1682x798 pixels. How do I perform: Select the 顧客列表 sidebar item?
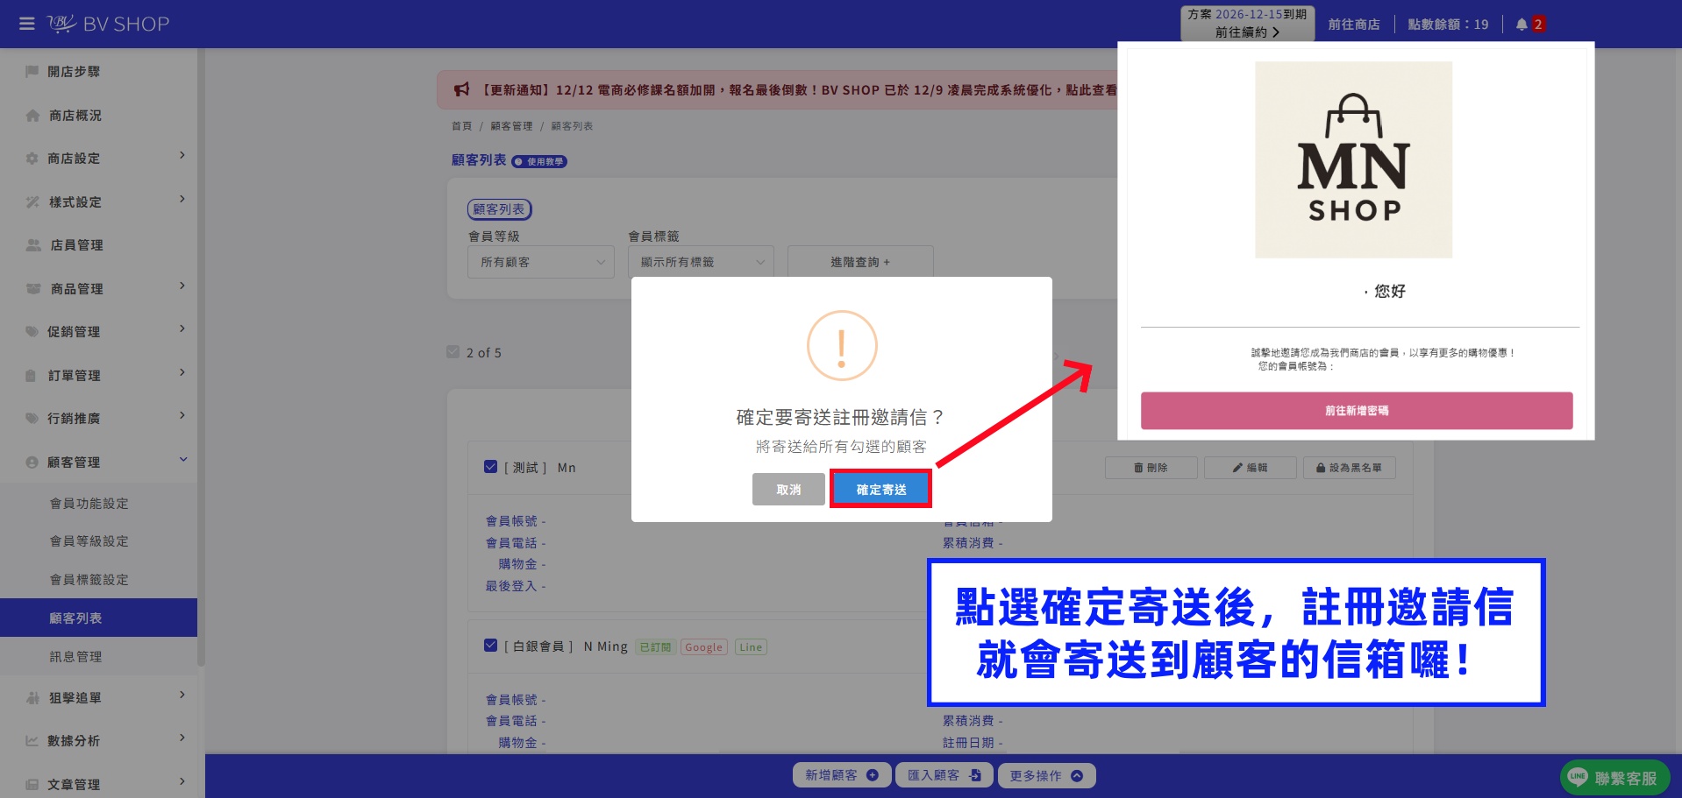(98, 618)
